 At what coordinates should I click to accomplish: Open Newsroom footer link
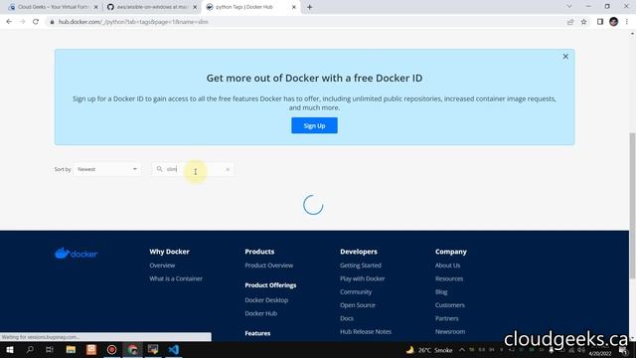(450, 331)
